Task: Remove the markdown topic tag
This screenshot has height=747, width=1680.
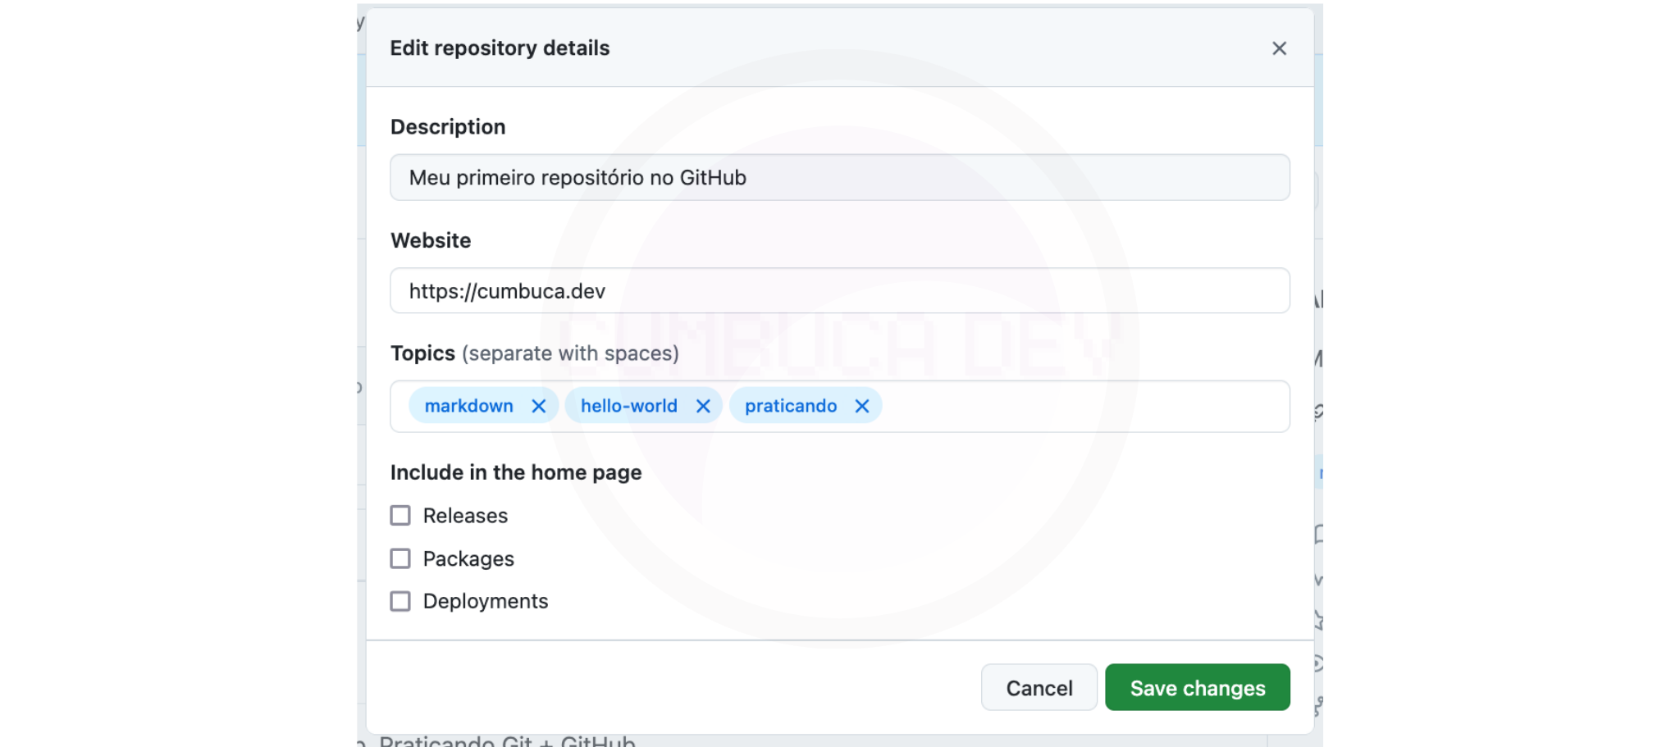Action: [x=538, y=406]
